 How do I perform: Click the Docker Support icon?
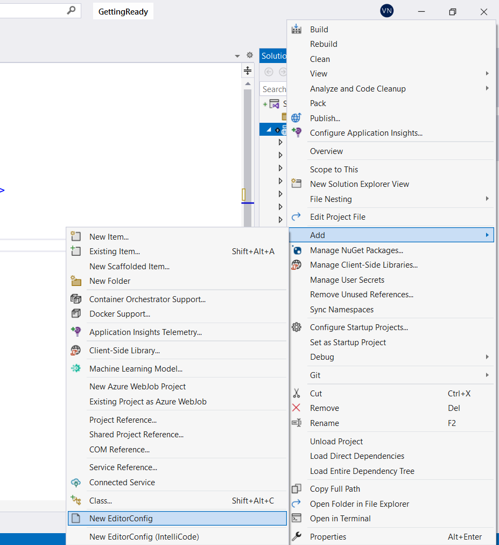76,313
